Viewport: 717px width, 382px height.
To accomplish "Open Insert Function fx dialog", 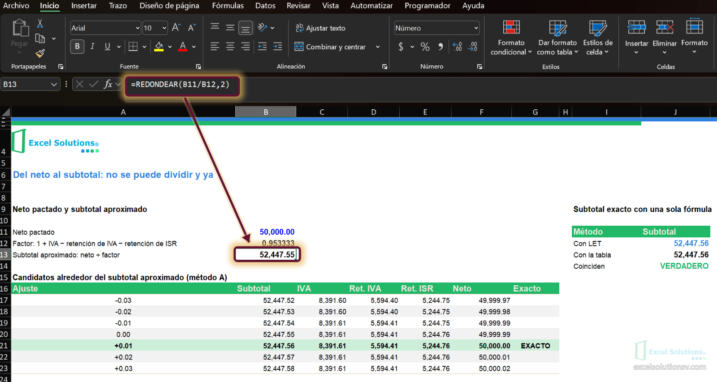I will click(x=108, y=84).
